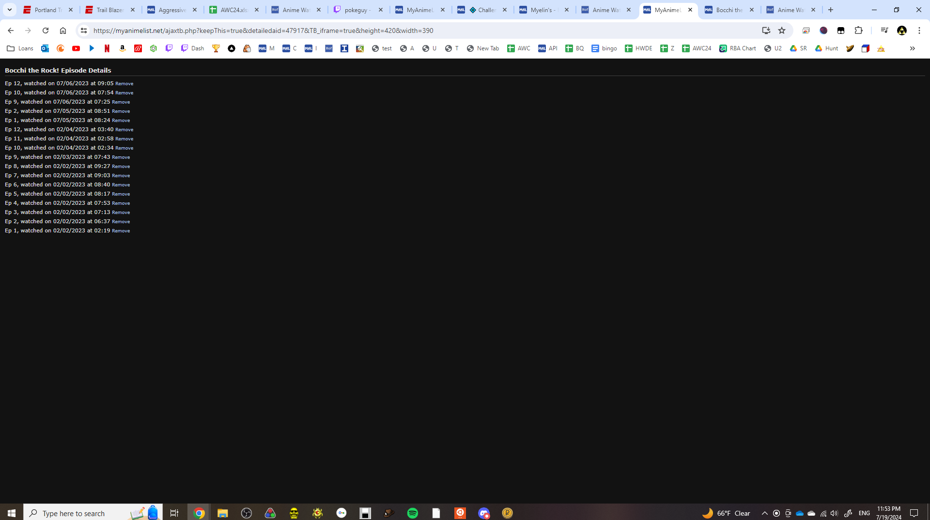This screenshot has width=930, height=520.
Task: Switch to Portland Trail tab
Action: tap(48, 10)
